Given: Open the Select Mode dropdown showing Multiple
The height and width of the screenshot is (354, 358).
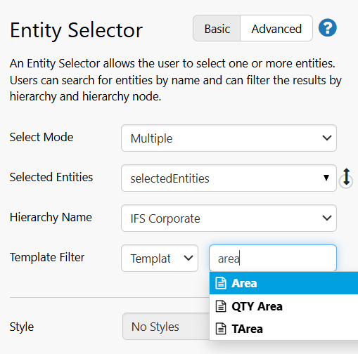Looking at the screenshot, I should tap(229, 138).
